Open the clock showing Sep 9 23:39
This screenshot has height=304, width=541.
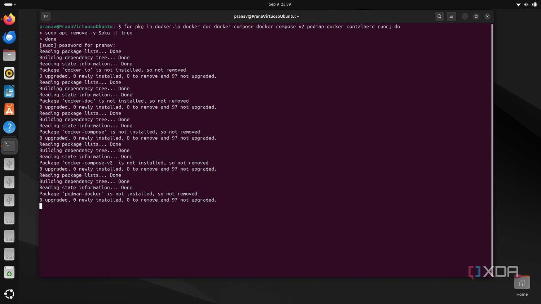[x=280, y=4]
